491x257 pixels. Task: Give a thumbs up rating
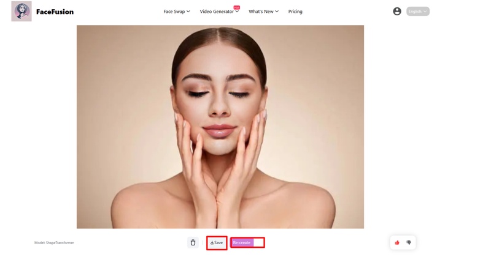pos(397,243)
